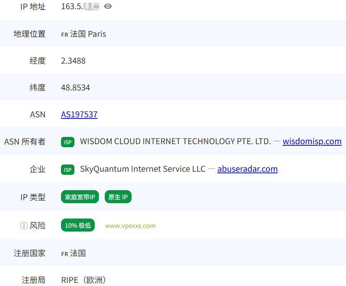This screenshot has height=286, width=346.
Task: Click the FR flag in 注册国家 row
Action: 64,253
